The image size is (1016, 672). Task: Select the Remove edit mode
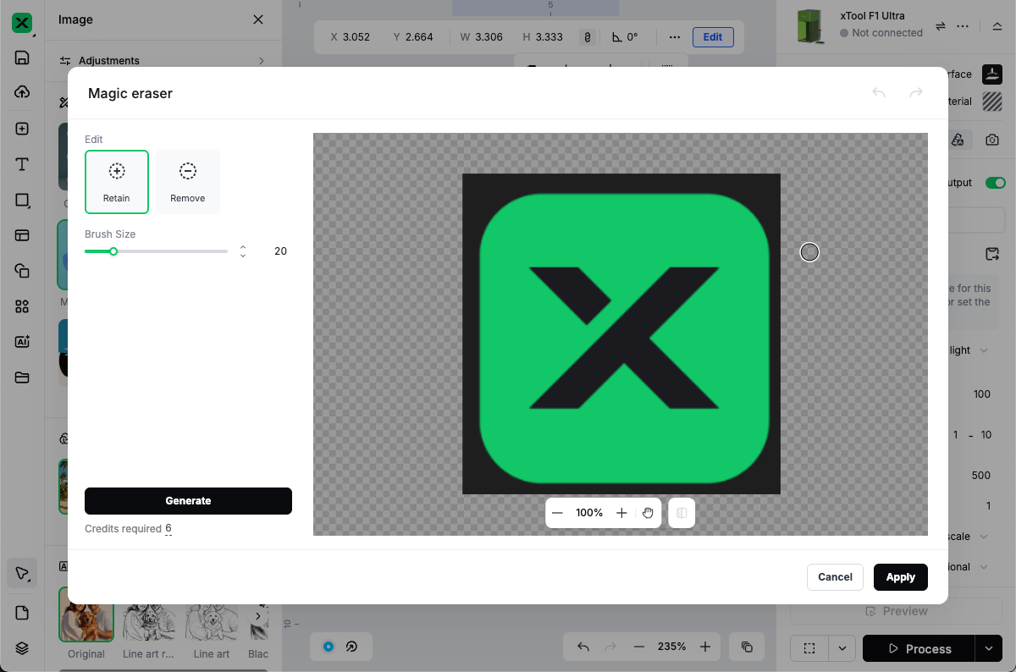point(188,181)
